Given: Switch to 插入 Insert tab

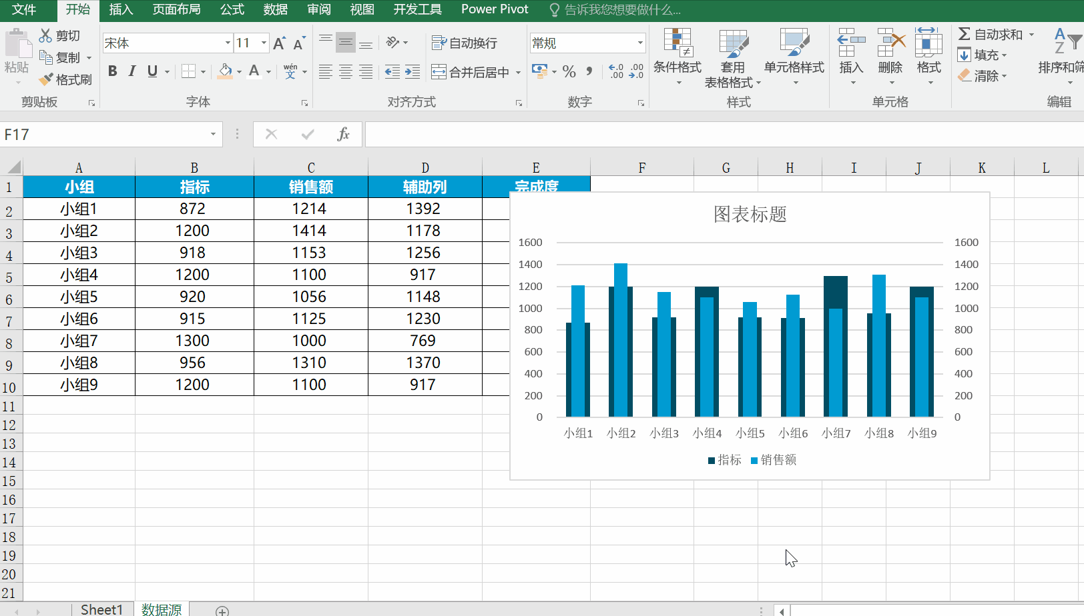Looking at the screenshot, I should tap(121, 9).
